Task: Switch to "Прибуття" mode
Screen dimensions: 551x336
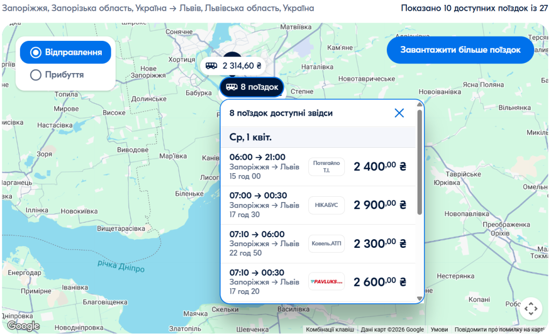Action: click(36, 75)
